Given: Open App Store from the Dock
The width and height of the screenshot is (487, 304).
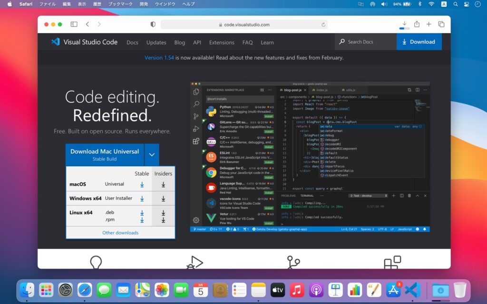Looking at the screenshot, I should [x=393, y=290].
